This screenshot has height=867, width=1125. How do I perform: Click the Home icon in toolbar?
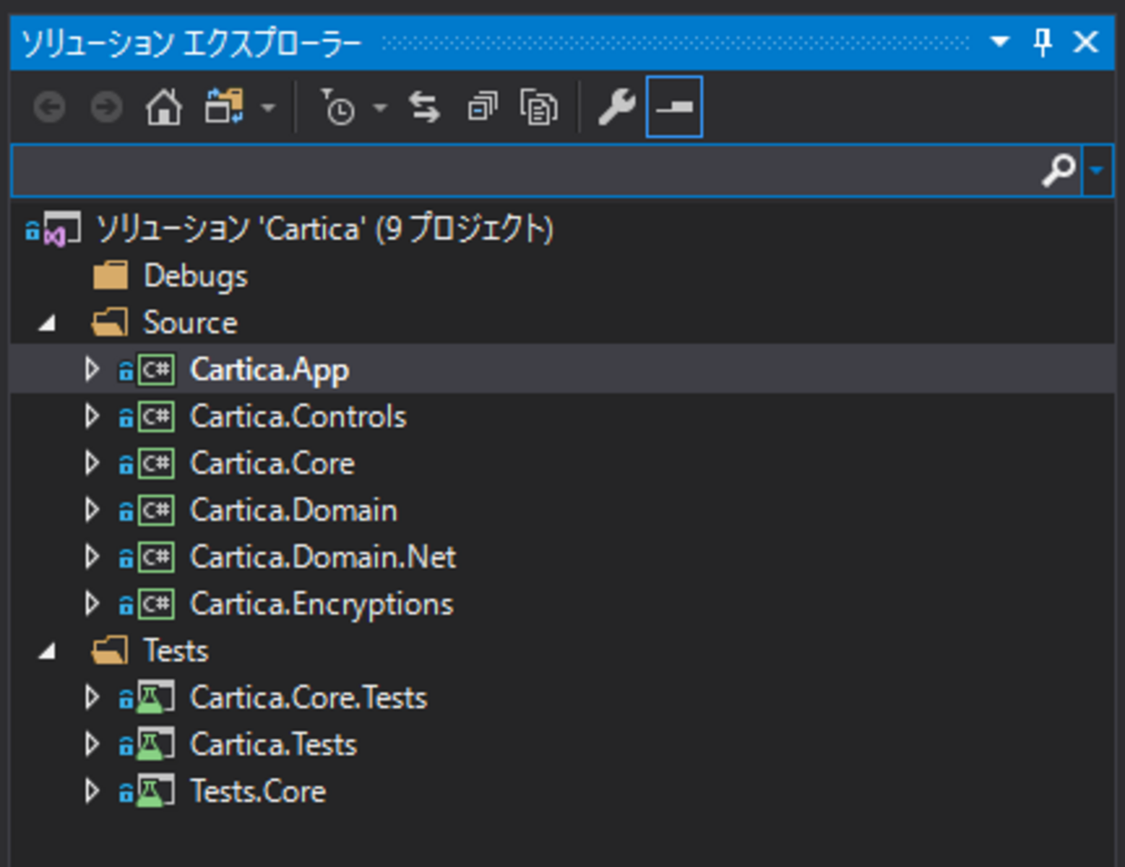[164, 108]
